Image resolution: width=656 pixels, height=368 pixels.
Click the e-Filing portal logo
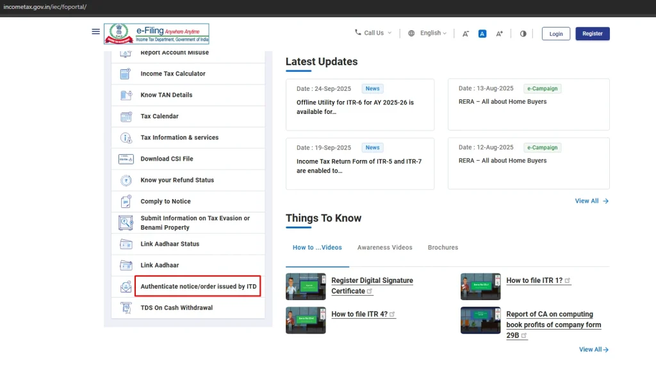pyautogui.click(x=156, y=34)
